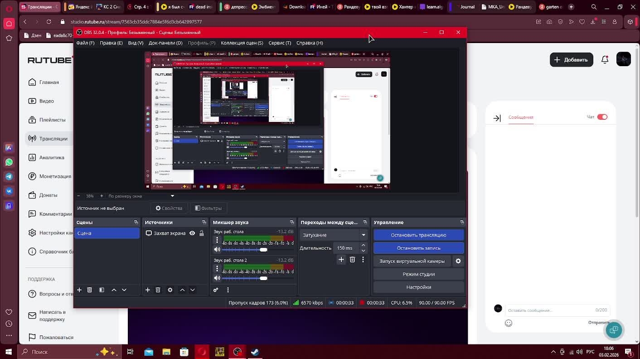Toggle lock on Захват экрана source

202,233
